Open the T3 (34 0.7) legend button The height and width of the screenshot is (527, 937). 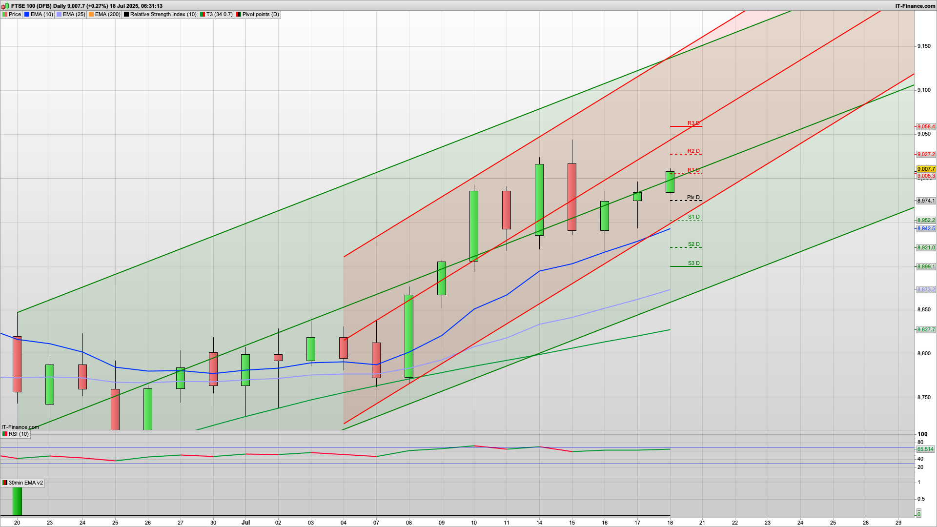pos(216,14)
